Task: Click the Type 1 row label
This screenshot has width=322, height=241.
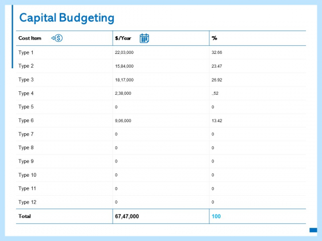Action: 26,53
